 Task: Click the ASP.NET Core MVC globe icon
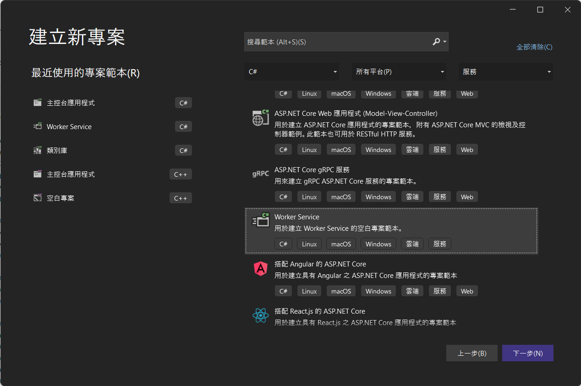pos(261,118)
